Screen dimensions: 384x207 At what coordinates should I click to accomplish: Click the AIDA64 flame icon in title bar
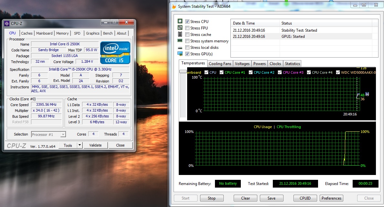[174, 6]
